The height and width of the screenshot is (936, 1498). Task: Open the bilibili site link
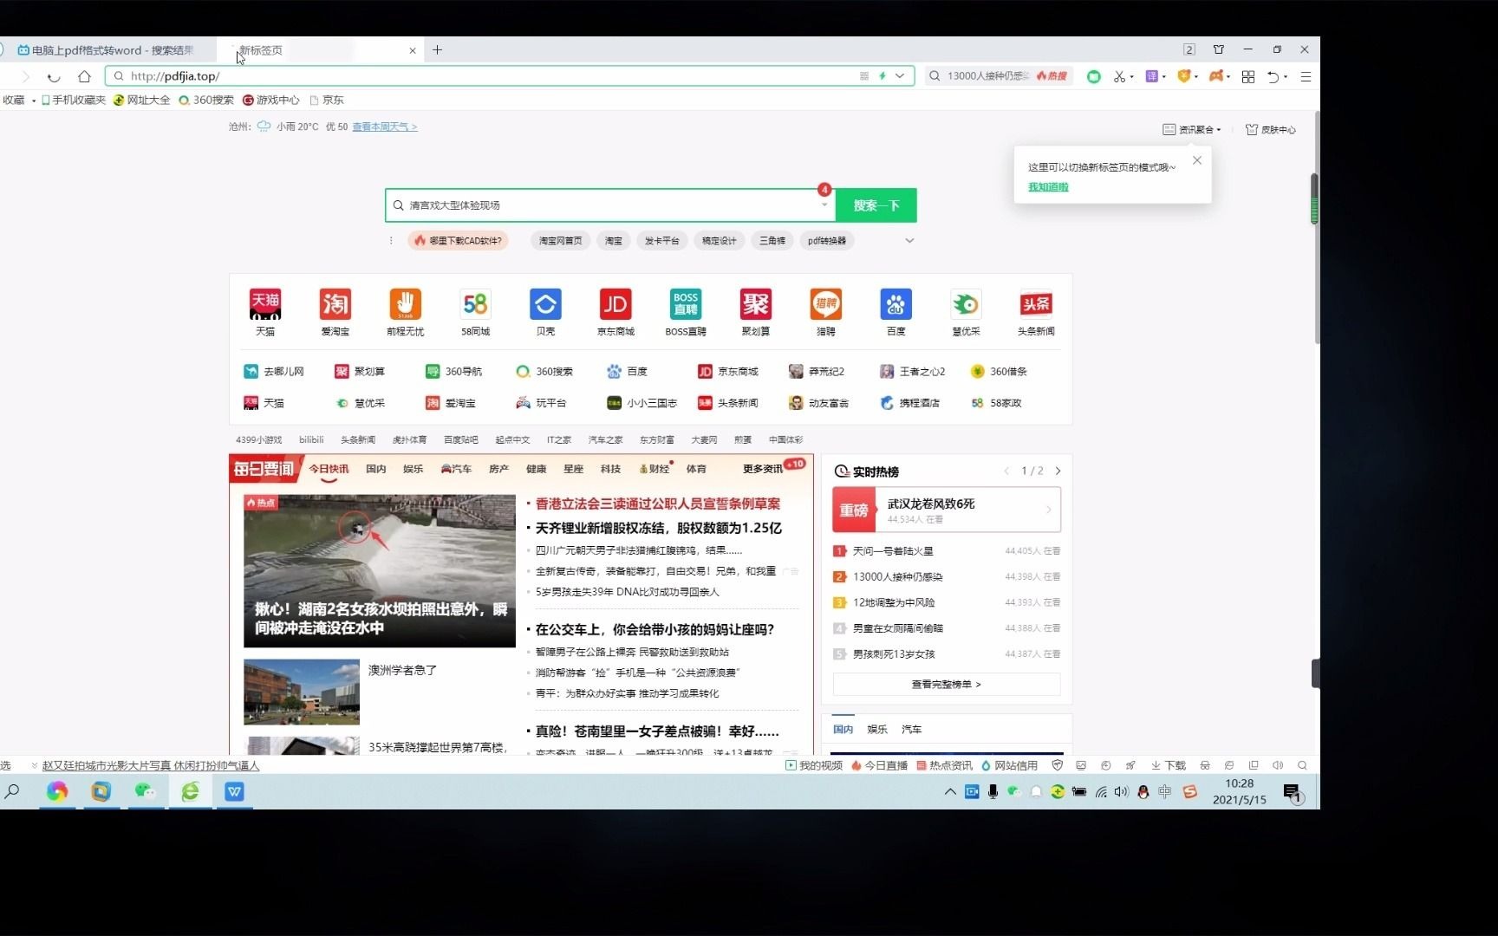point(311,440)
